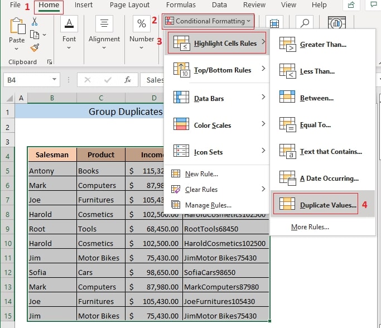Image resolution: width=381 pixels, height=328 pixels.
Task: Select the Less Than... rule
Action: click(x=322, y=71)
